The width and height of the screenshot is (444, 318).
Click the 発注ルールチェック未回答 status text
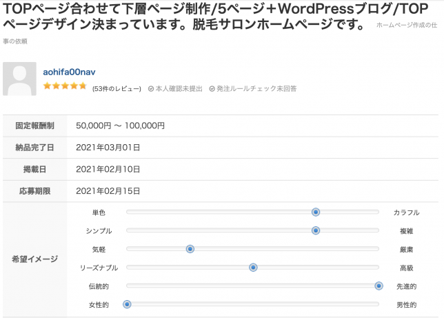(256, 89)
